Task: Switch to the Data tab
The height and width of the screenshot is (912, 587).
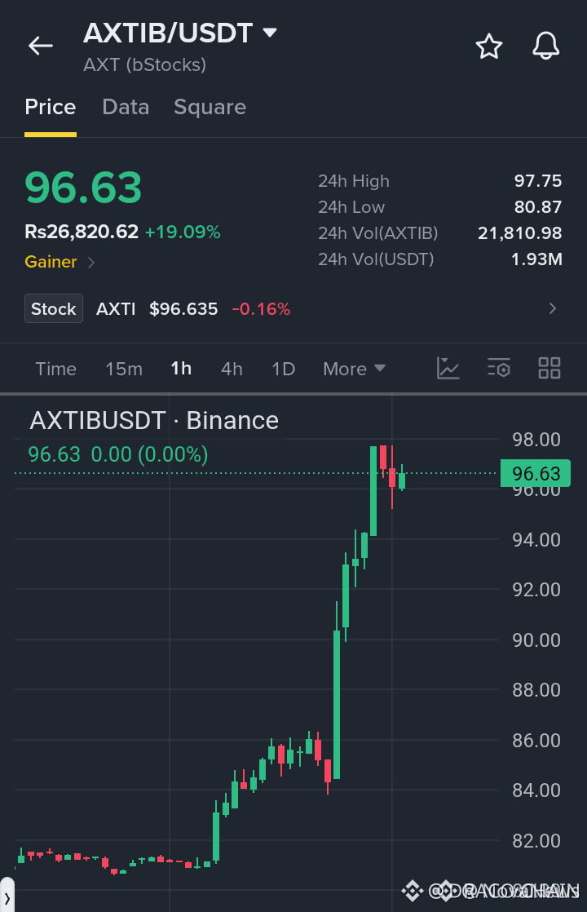Action: coord(126,107)
